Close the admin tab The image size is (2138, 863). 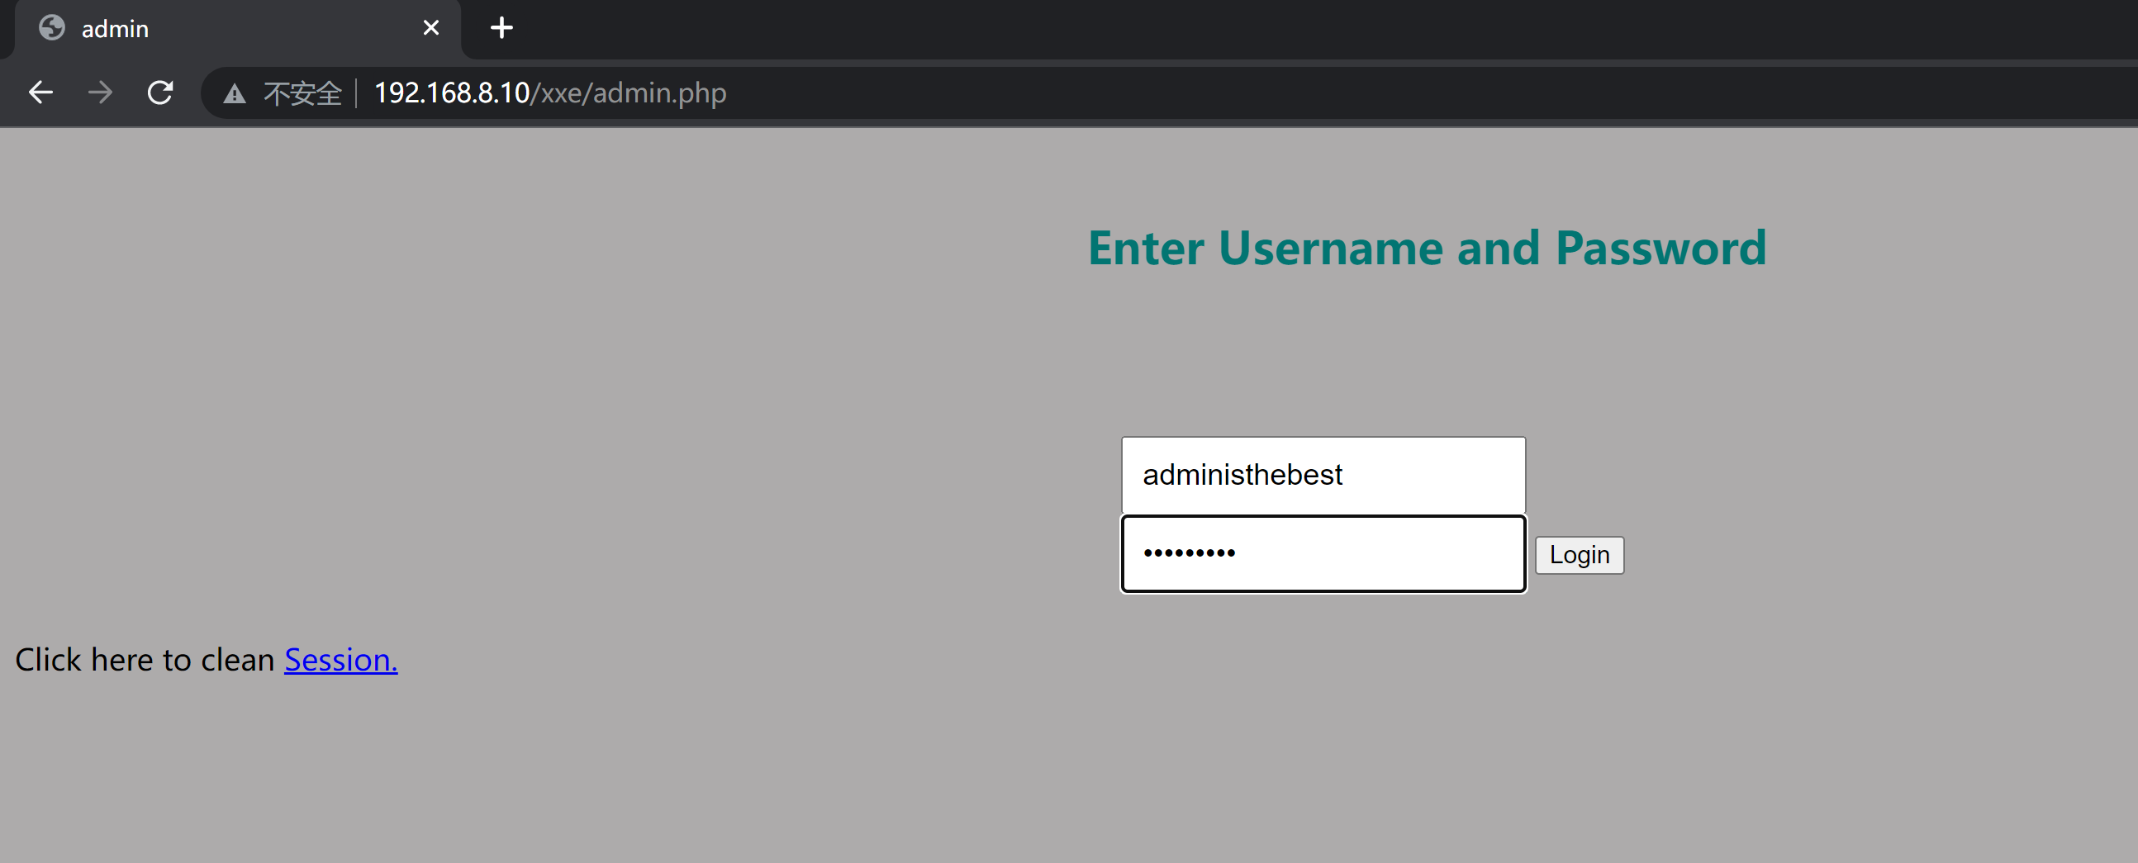click(430, 28)
